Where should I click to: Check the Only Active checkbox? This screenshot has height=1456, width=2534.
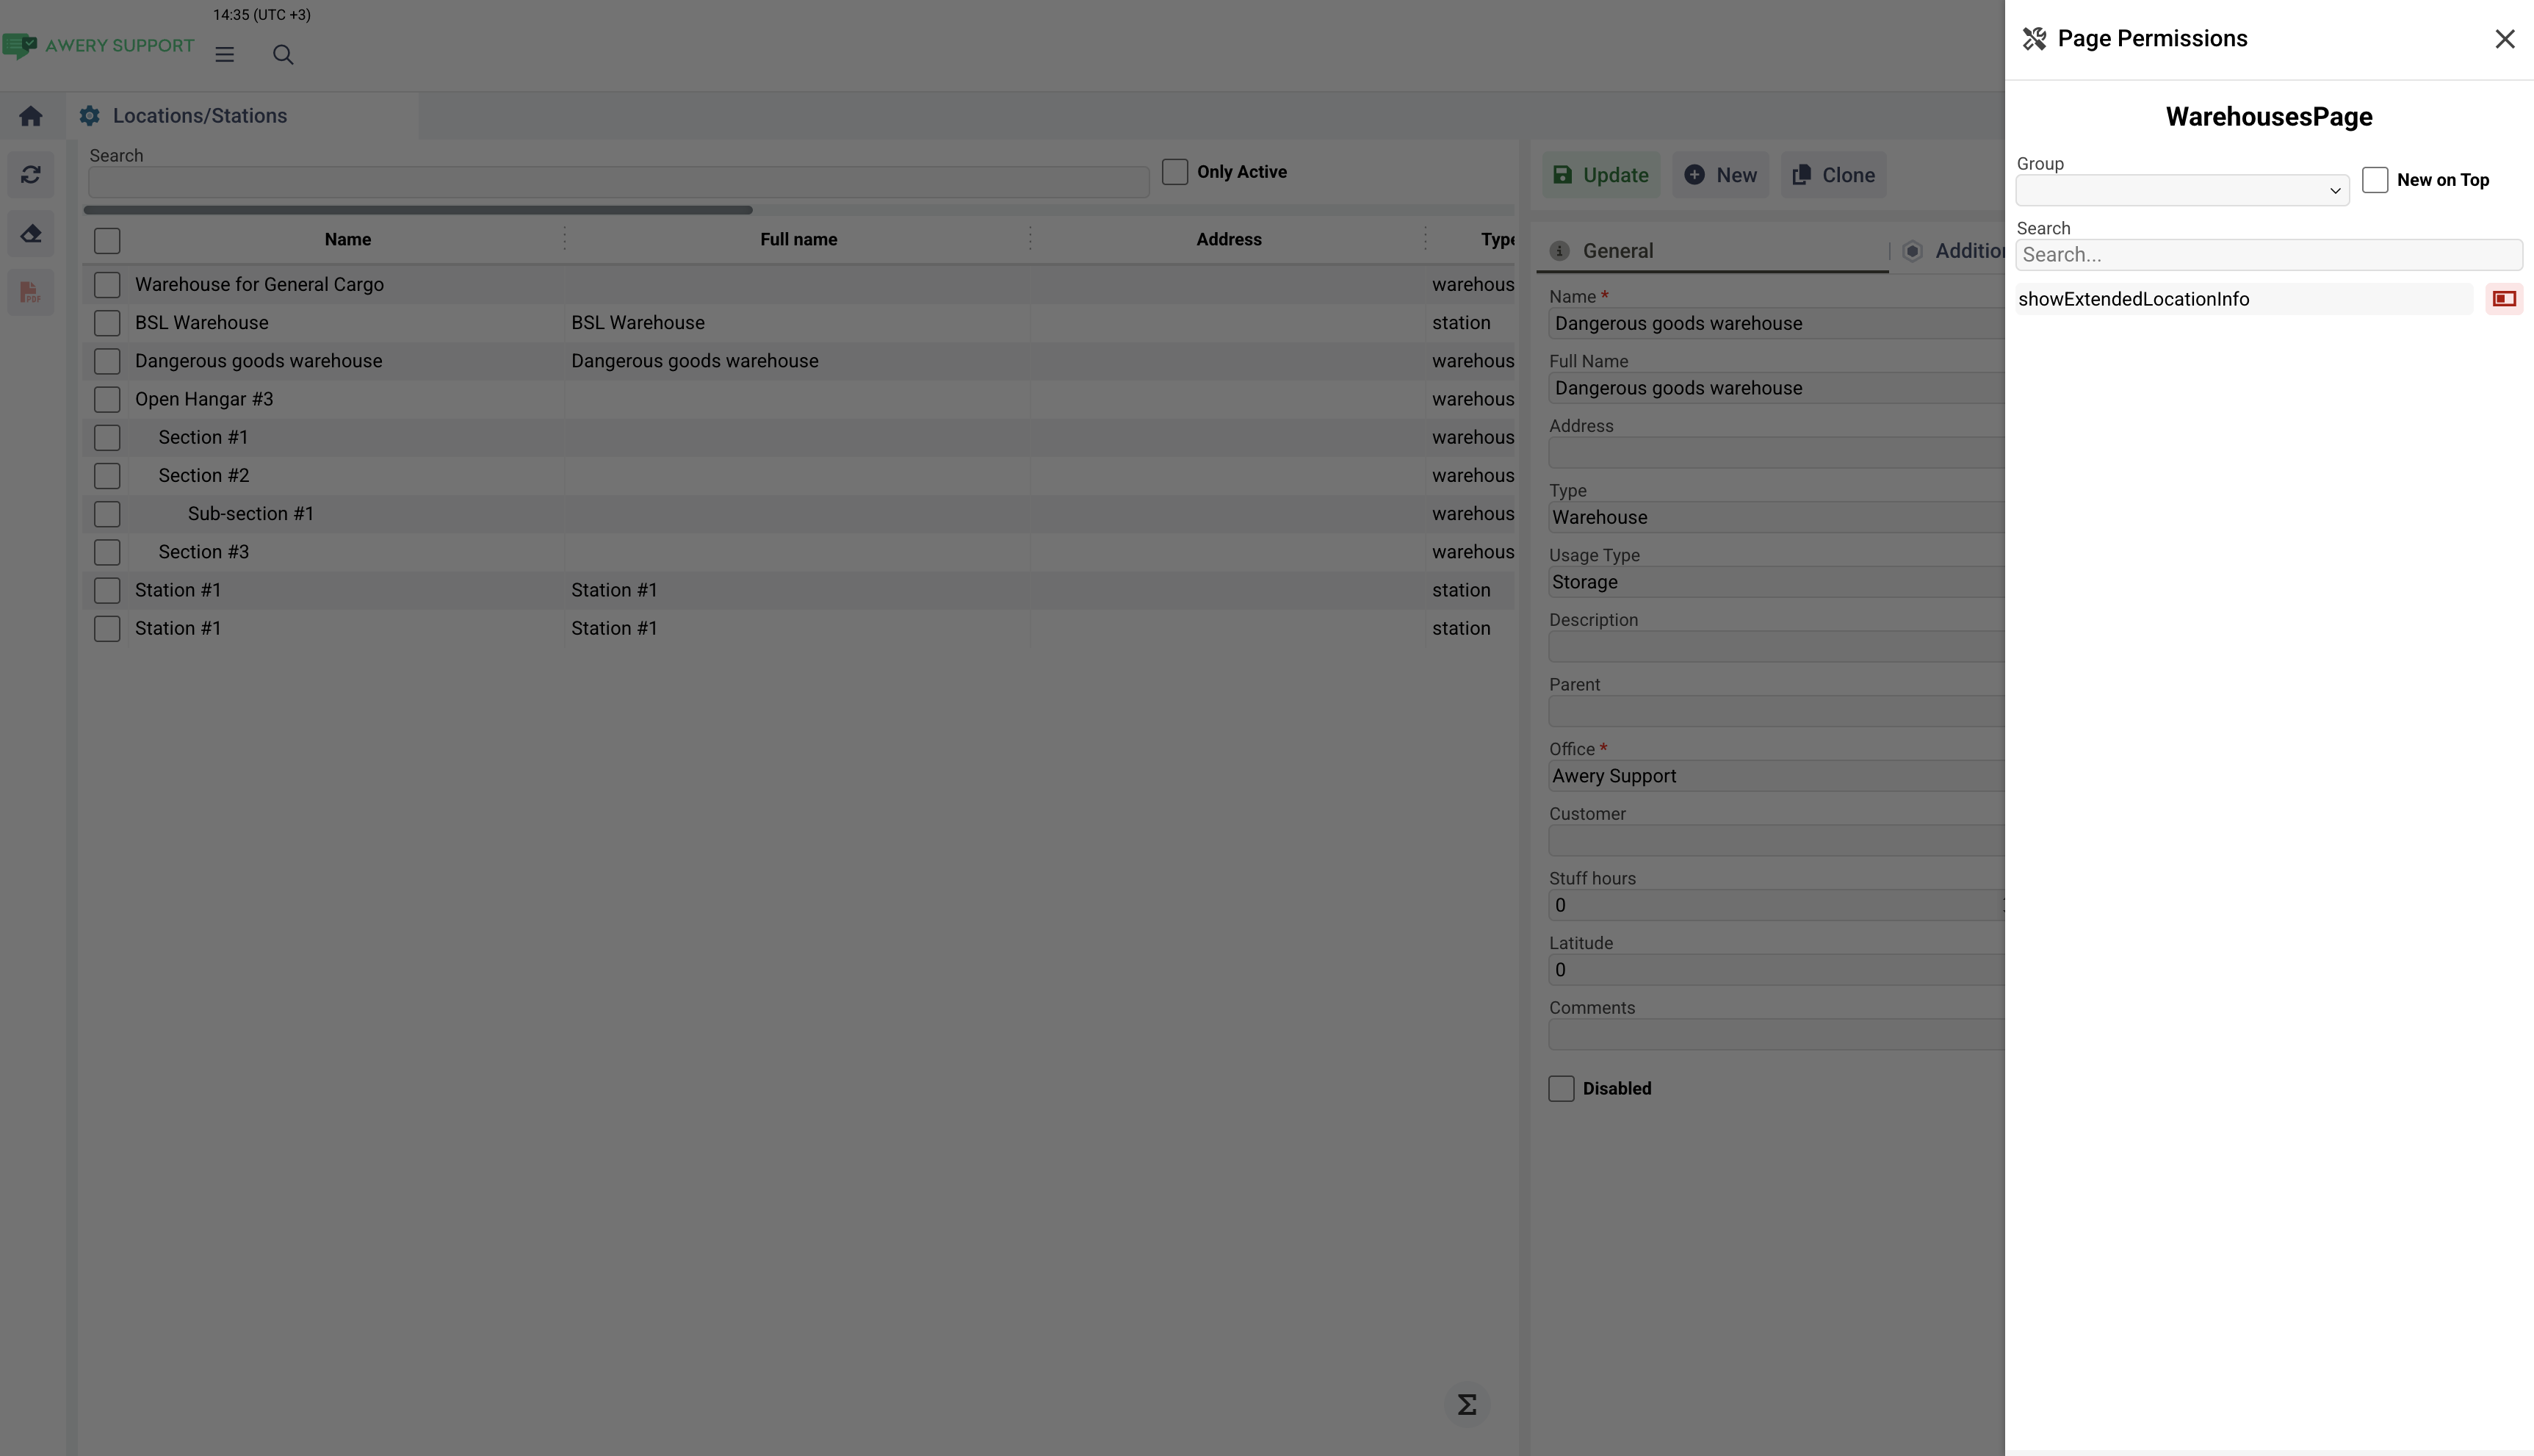tap(1174, 172)
